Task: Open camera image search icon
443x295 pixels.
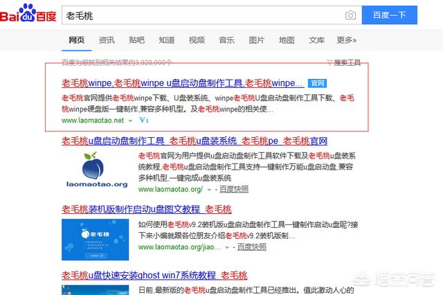Action: [x=350, y=15]
